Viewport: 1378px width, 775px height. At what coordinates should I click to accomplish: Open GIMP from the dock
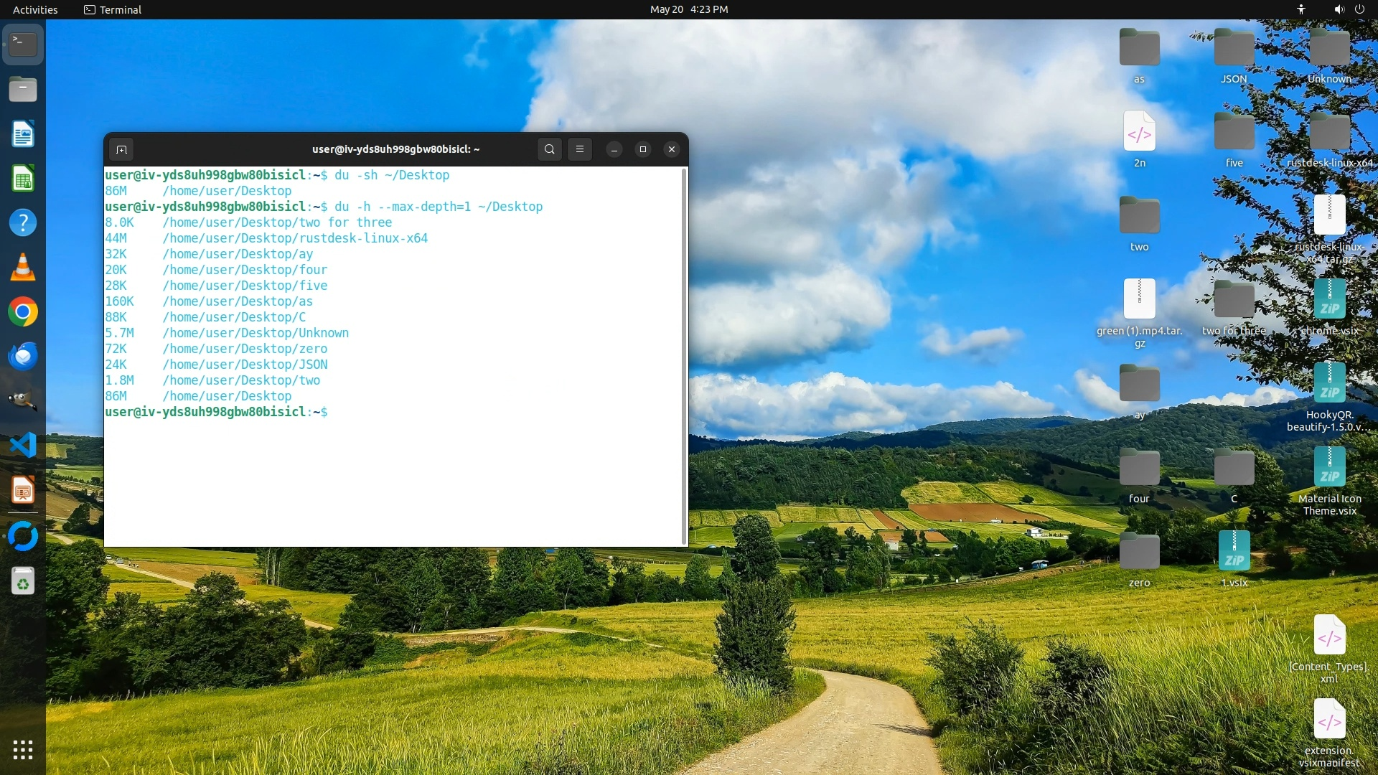[x=23, y=401]
